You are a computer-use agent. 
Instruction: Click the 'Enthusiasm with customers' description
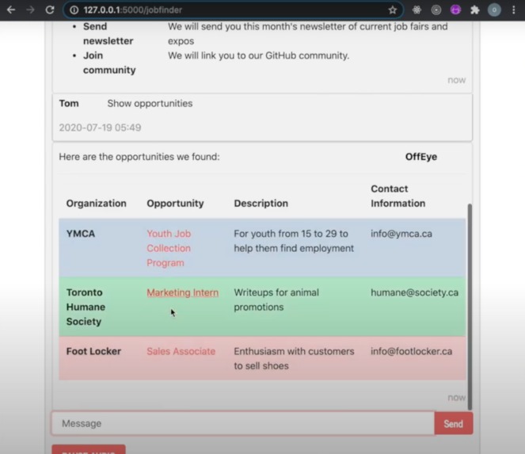tap(294, 358)
